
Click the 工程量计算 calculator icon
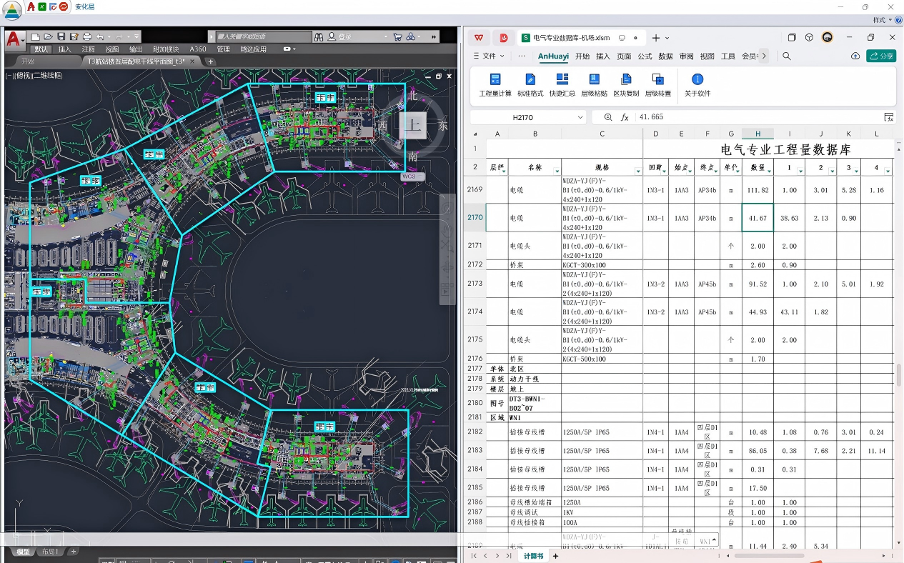[x=495, y=79]
